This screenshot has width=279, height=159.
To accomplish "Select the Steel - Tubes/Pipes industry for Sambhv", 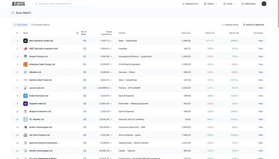I will pyautogui.click(x=128, y=80).
